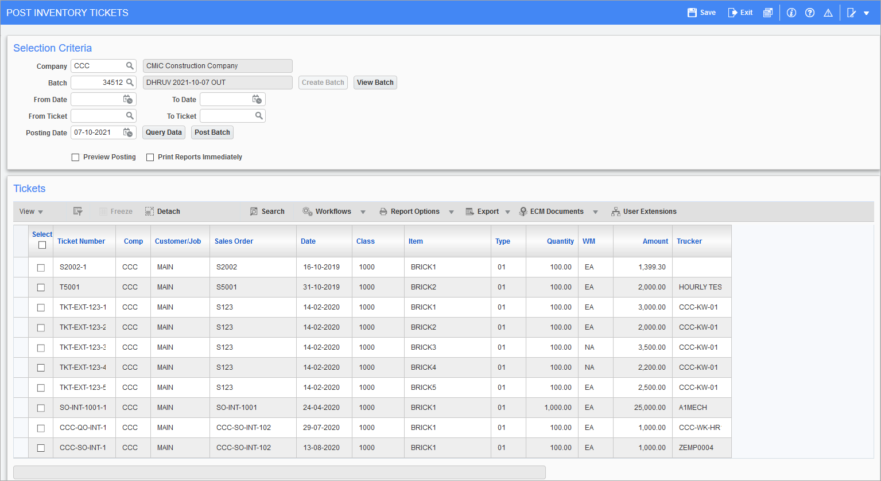This screenshot has height=481, width=881.
Task: Click the warning triangle icon
Action: (x=828, y=13)
